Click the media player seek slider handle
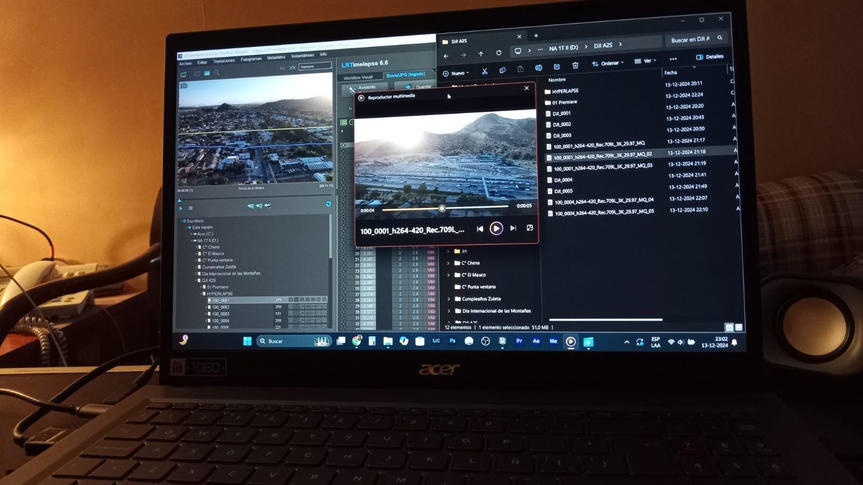863x485 pixels. pos(442,208)
